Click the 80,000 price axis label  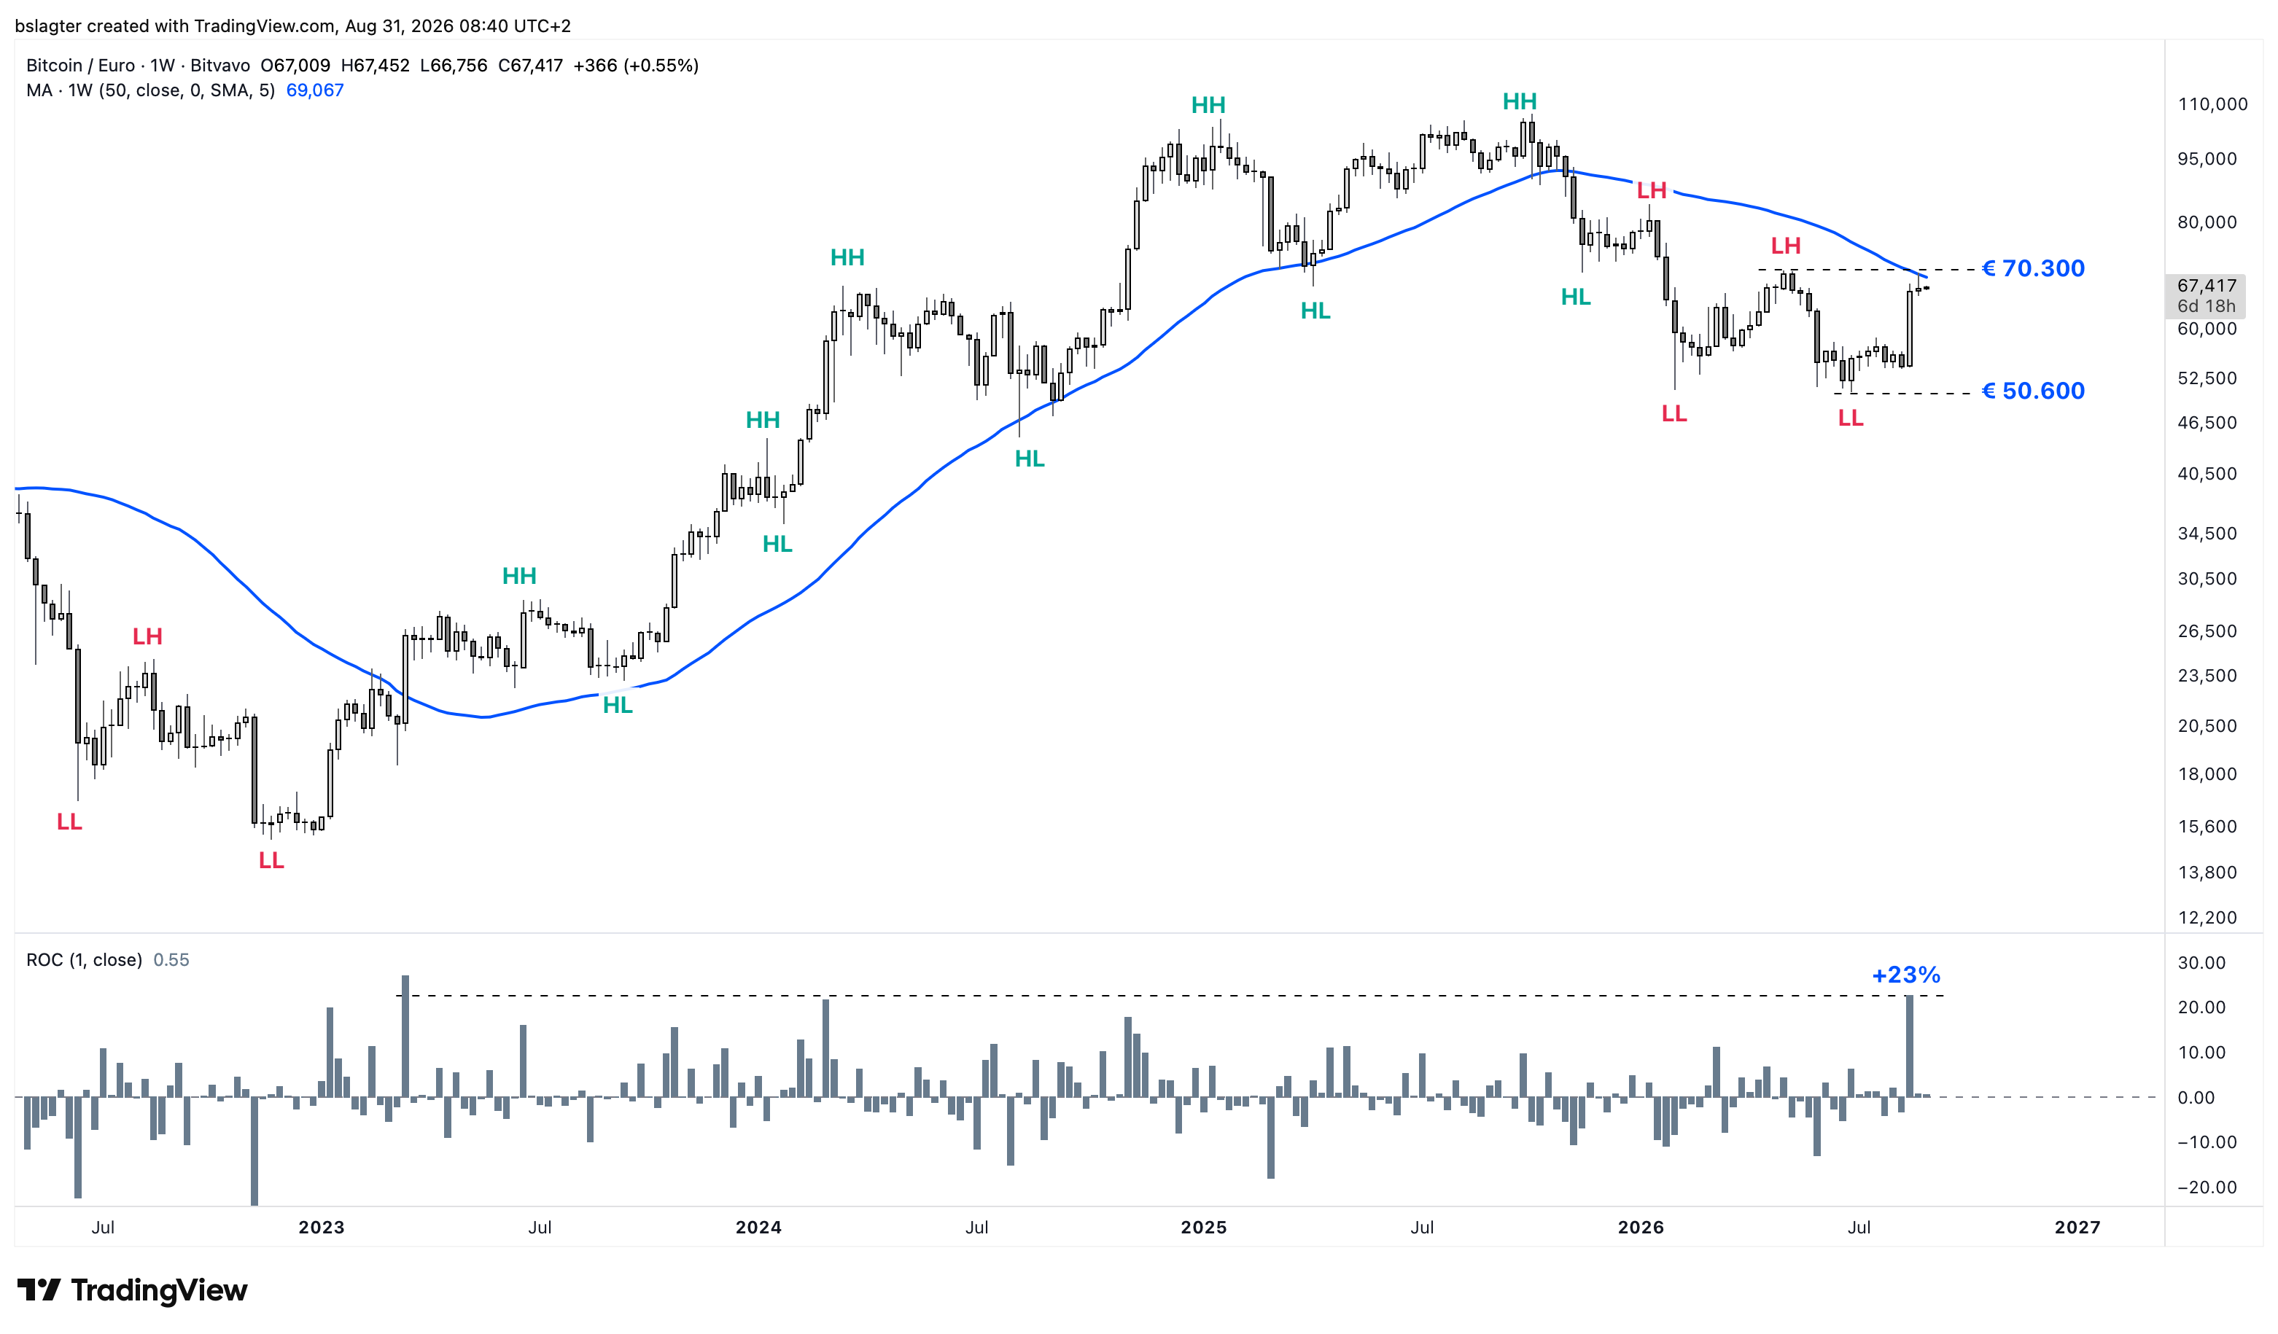click(2207, 222)
